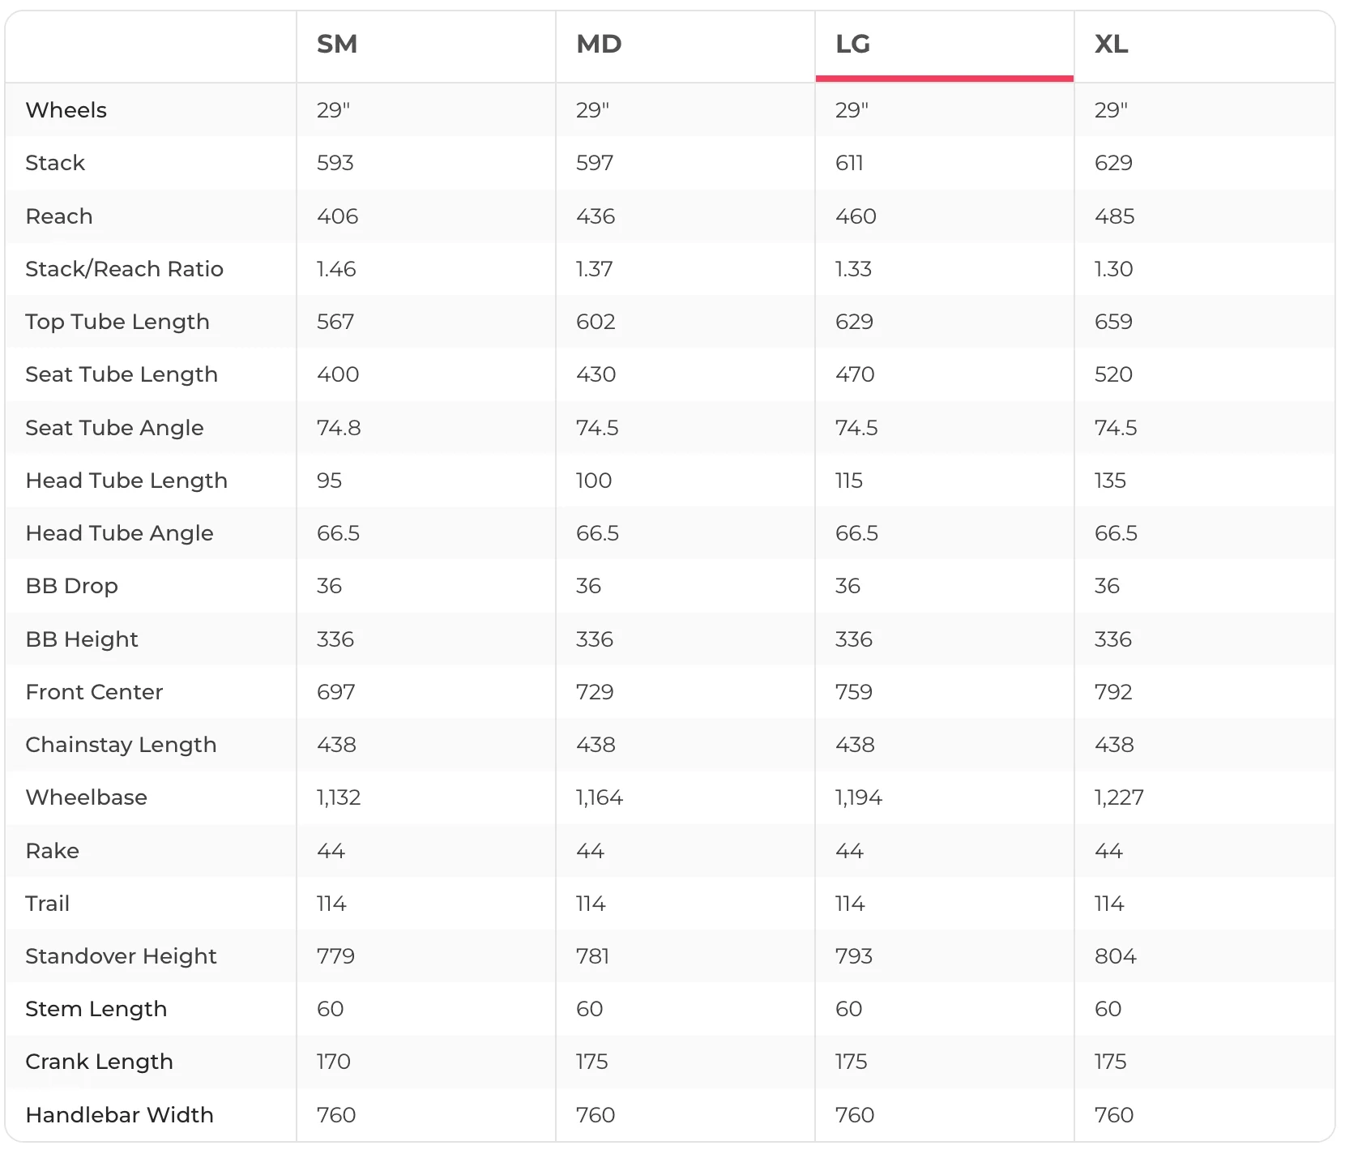
Task: Click the Wheelbase row label
Action: pyautogui.click(x=87, y=797)
